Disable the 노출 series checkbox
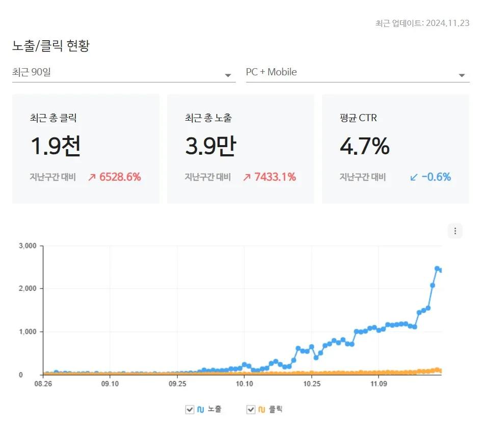 [x=191, y=409]
